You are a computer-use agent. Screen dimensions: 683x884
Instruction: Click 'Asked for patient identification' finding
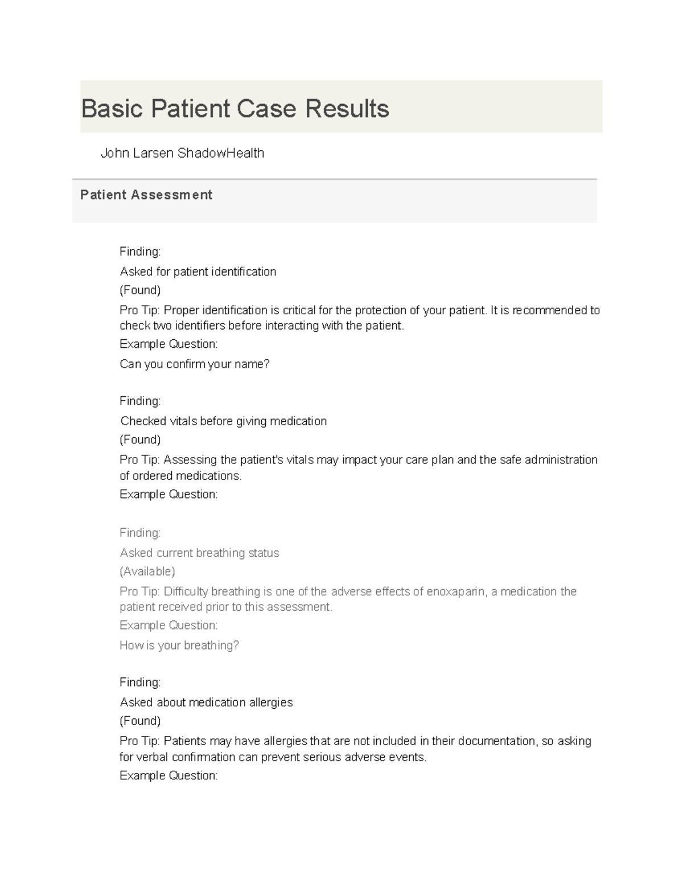(x=198, y=272)
